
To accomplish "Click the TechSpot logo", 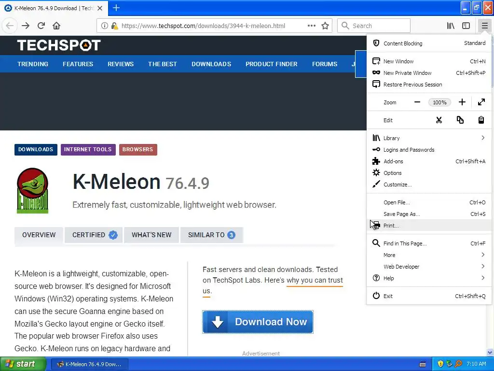I will pos(59,45).
